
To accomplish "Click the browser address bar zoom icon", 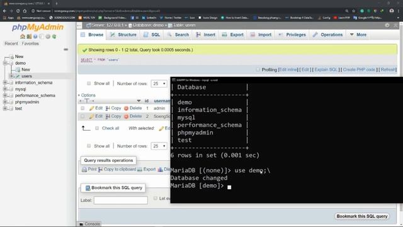I will click(347, 11).
